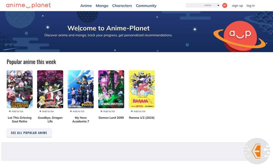Open the Anime menu
The height and width of the screenshot is (167, 273).
(86, 6)
